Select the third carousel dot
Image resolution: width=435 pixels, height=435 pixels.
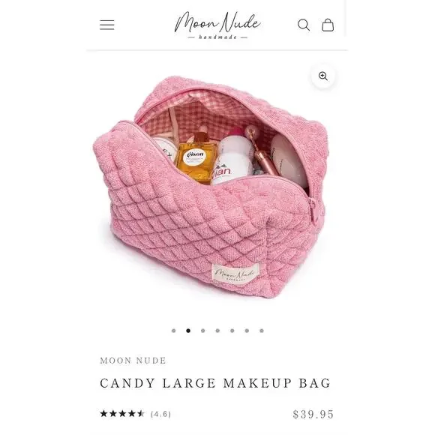coord(203,331)
